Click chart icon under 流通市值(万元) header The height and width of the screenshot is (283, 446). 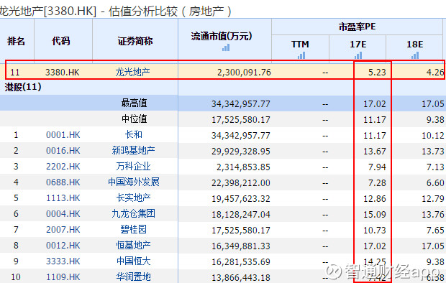tap(226, 47)
